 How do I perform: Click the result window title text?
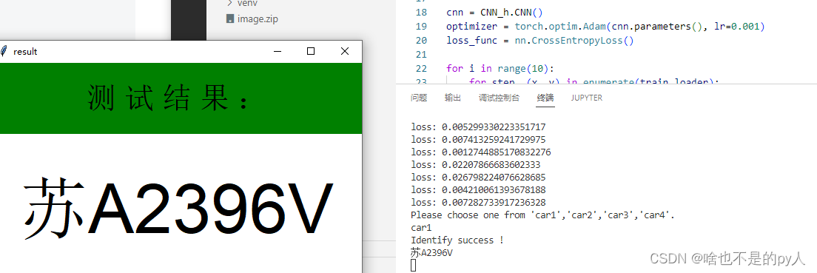[25, 52]
